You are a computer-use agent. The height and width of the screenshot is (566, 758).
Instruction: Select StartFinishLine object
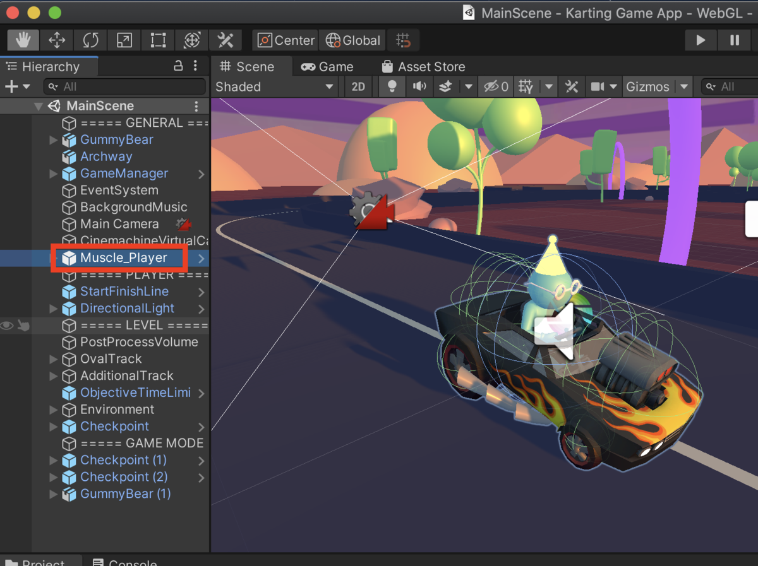coord(124,292)
